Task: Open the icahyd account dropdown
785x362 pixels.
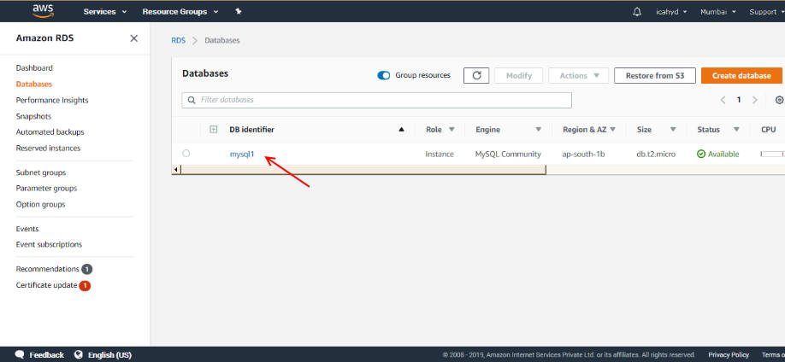Action: pos(671,12)
